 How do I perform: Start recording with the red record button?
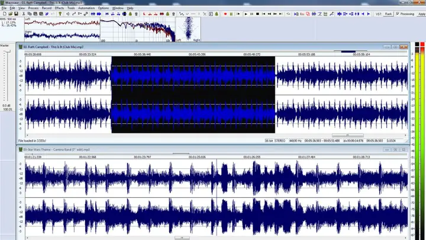coord(225,14)
